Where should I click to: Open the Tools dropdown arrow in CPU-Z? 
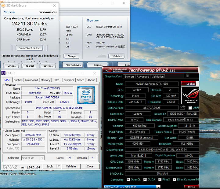59,166
